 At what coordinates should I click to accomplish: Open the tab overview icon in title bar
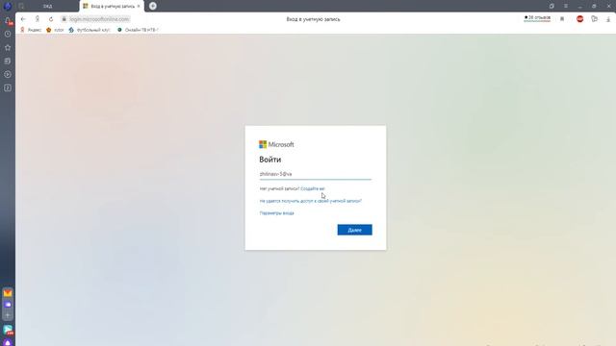point(552,6)
